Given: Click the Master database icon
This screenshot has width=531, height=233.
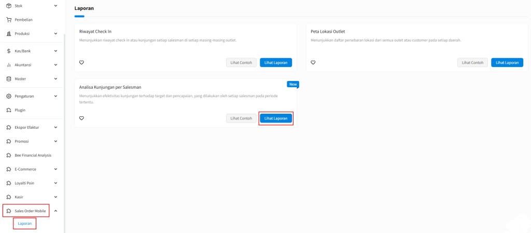Looking at the screenshot, I should [9, 78].
